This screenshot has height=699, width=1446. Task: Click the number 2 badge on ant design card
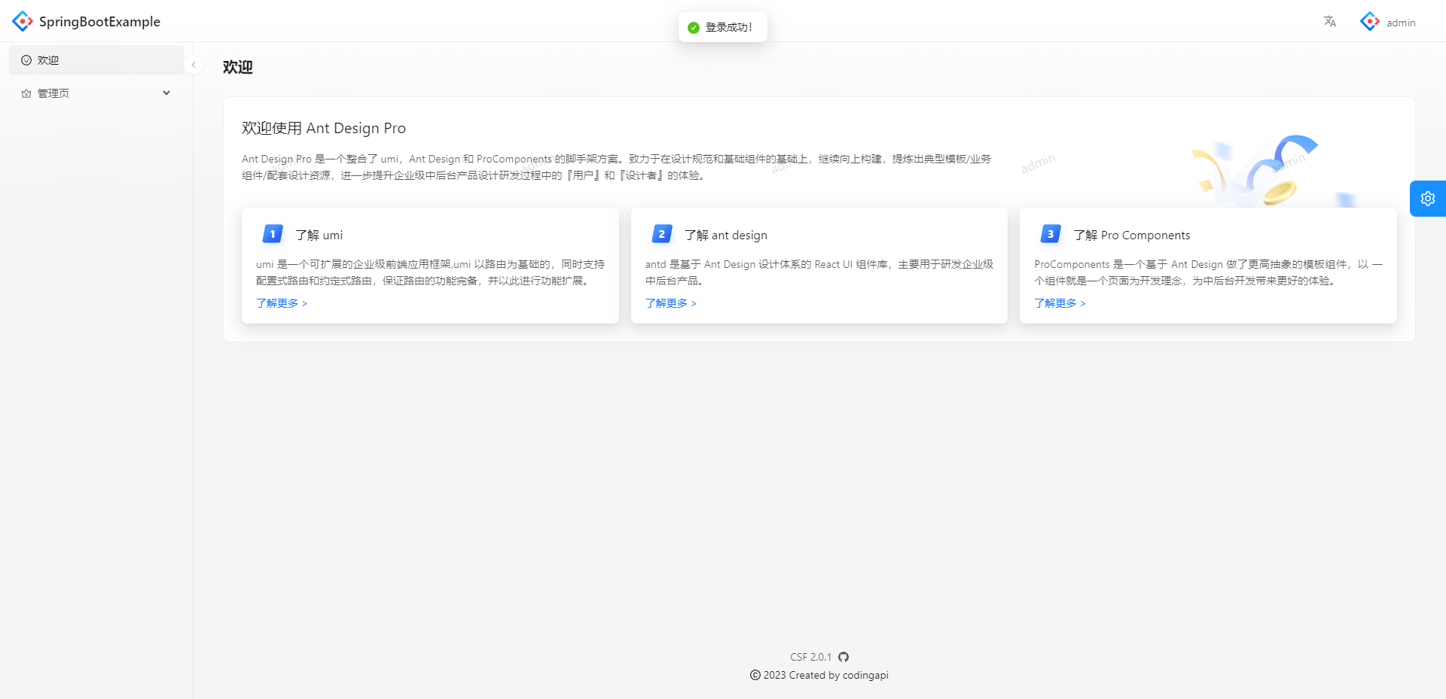pos(662,234)
